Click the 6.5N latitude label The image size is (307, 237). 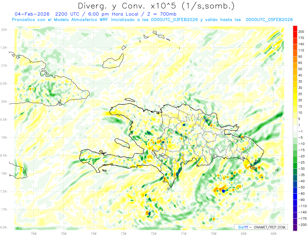4,227
